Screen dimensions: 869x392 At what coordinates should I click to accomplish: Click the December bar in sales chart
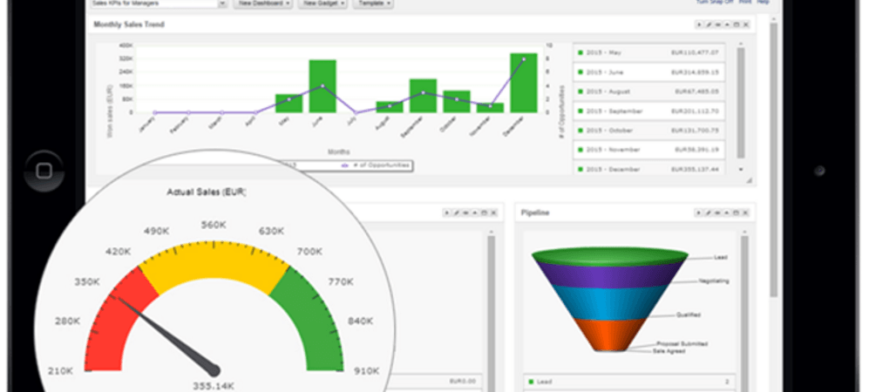click(x=524, y=83)
